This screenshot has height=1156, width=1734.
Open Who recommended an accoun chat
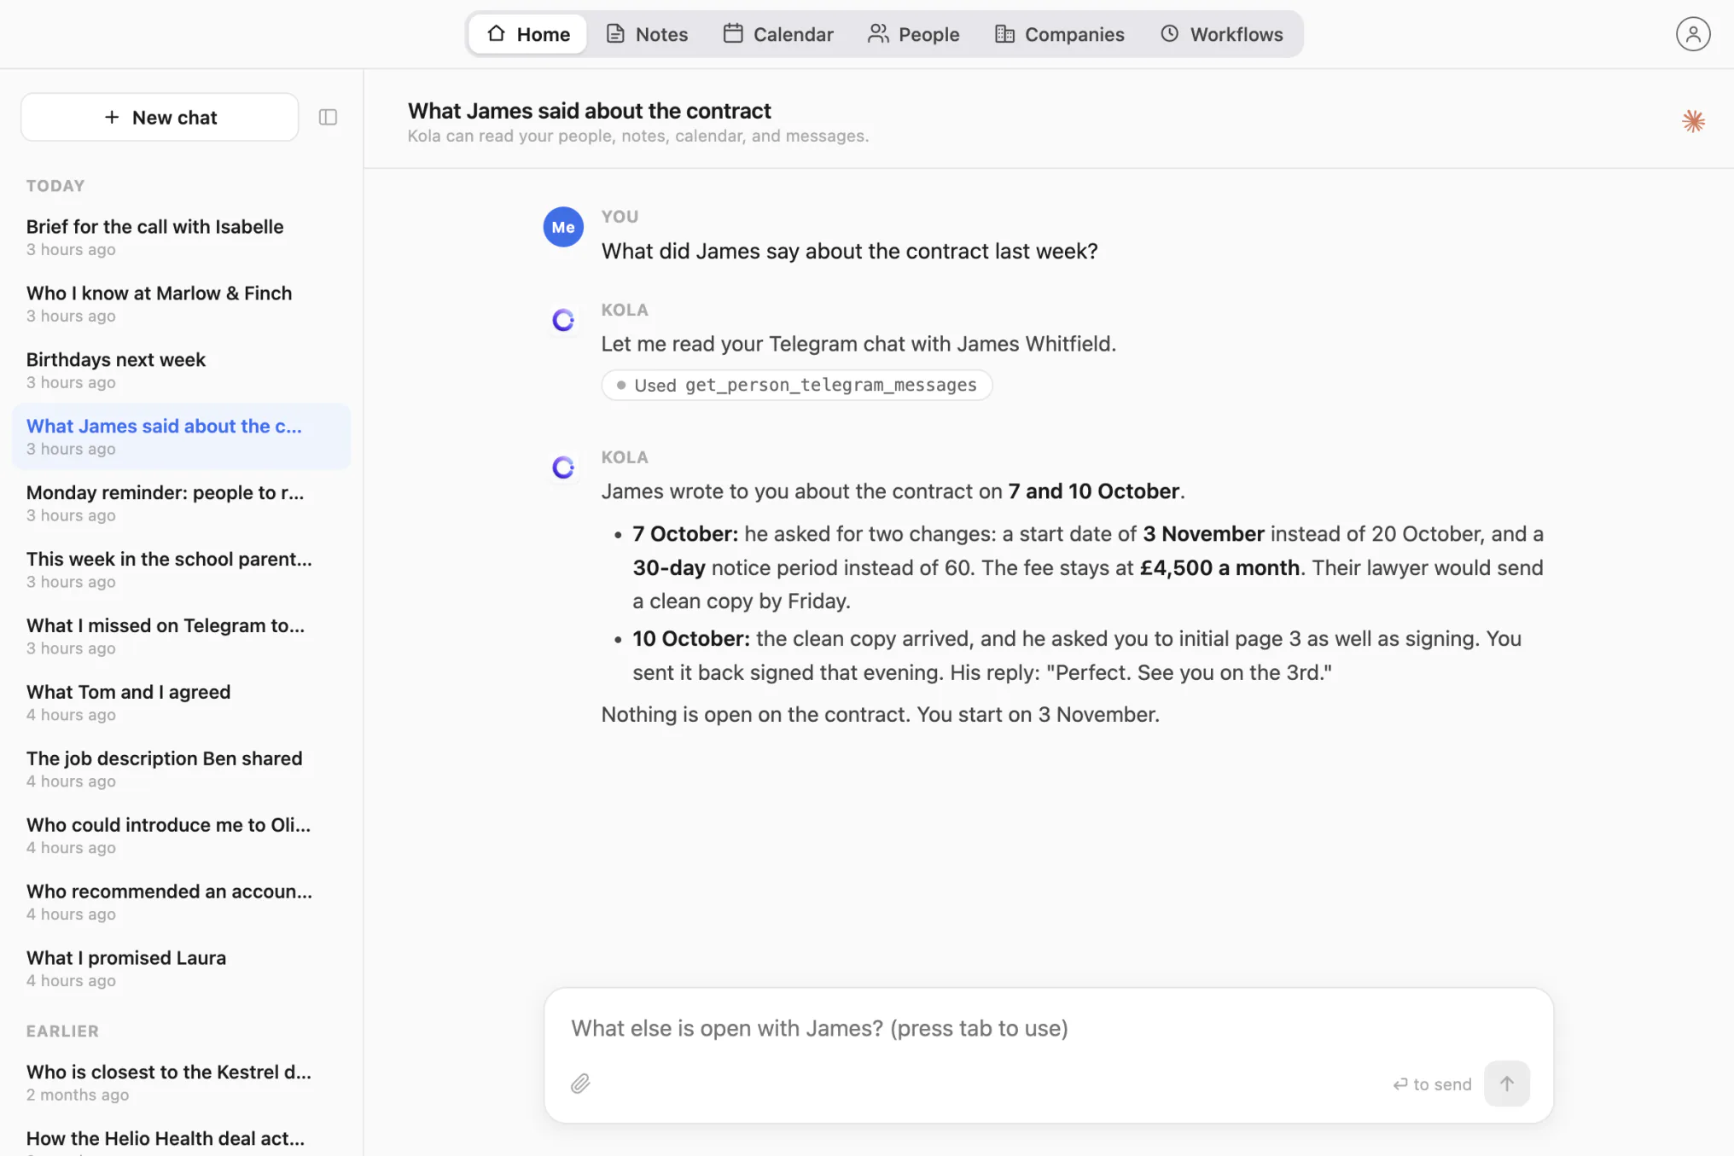[181, 903]
